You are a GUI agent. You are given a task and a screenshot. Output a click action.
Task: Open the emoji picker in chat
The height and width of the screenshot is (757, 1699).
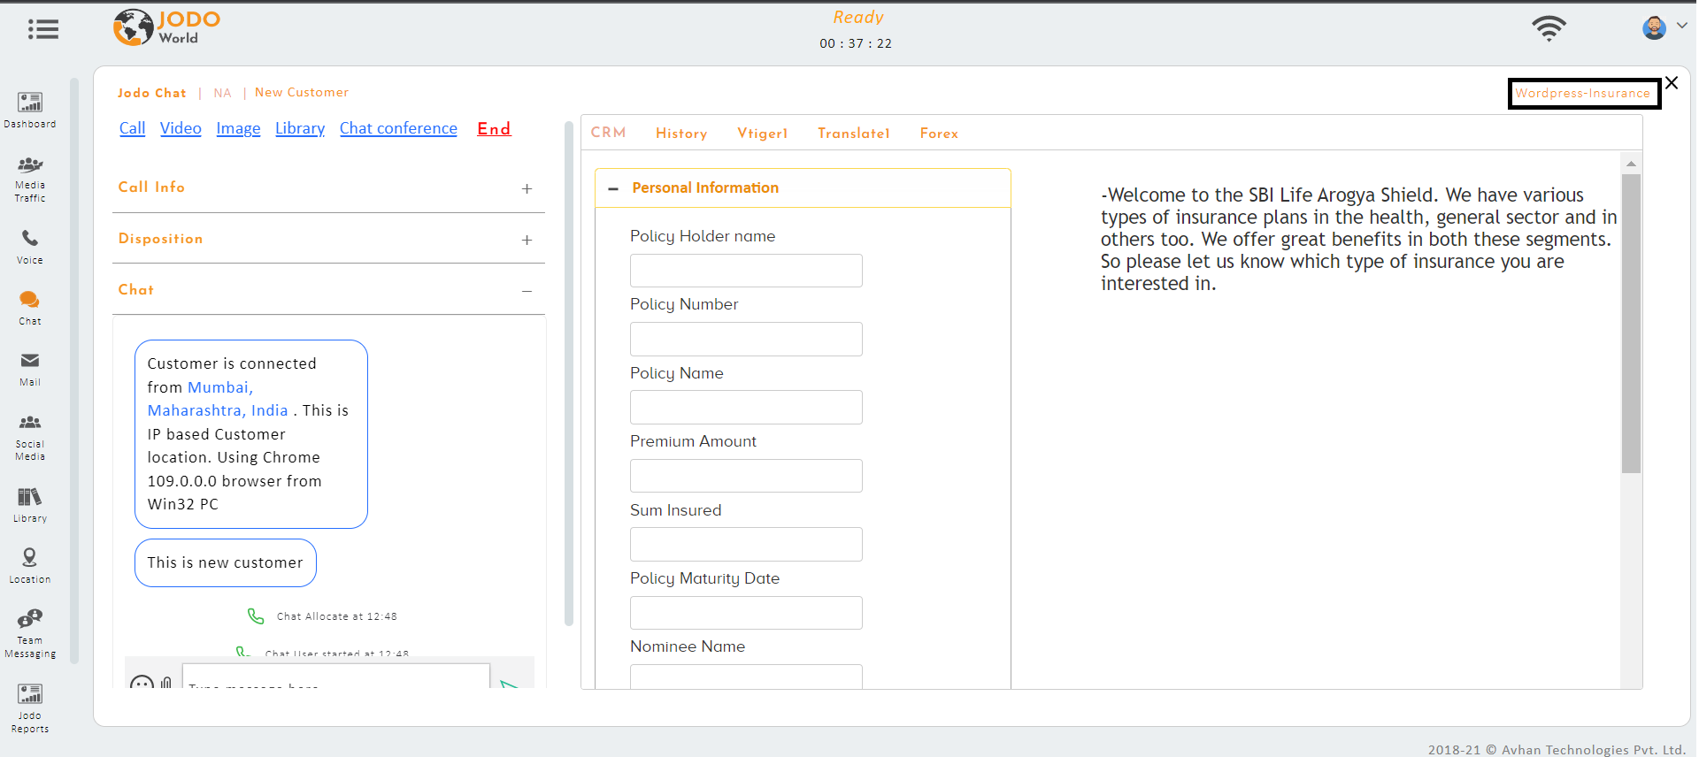(x=142, y=683)
